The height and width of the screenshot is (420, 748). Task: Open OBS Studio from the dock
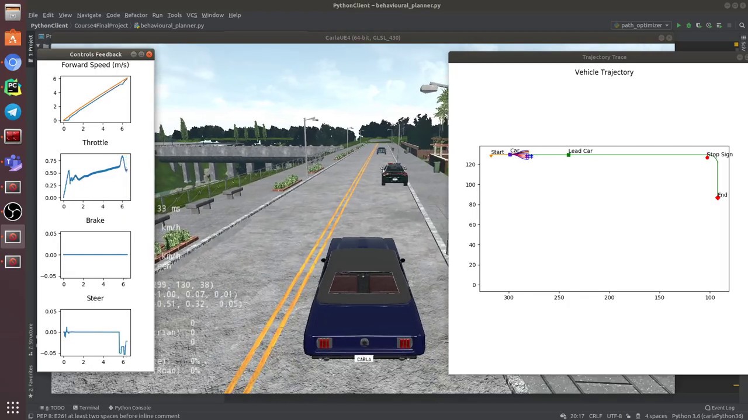coord(13,211)
